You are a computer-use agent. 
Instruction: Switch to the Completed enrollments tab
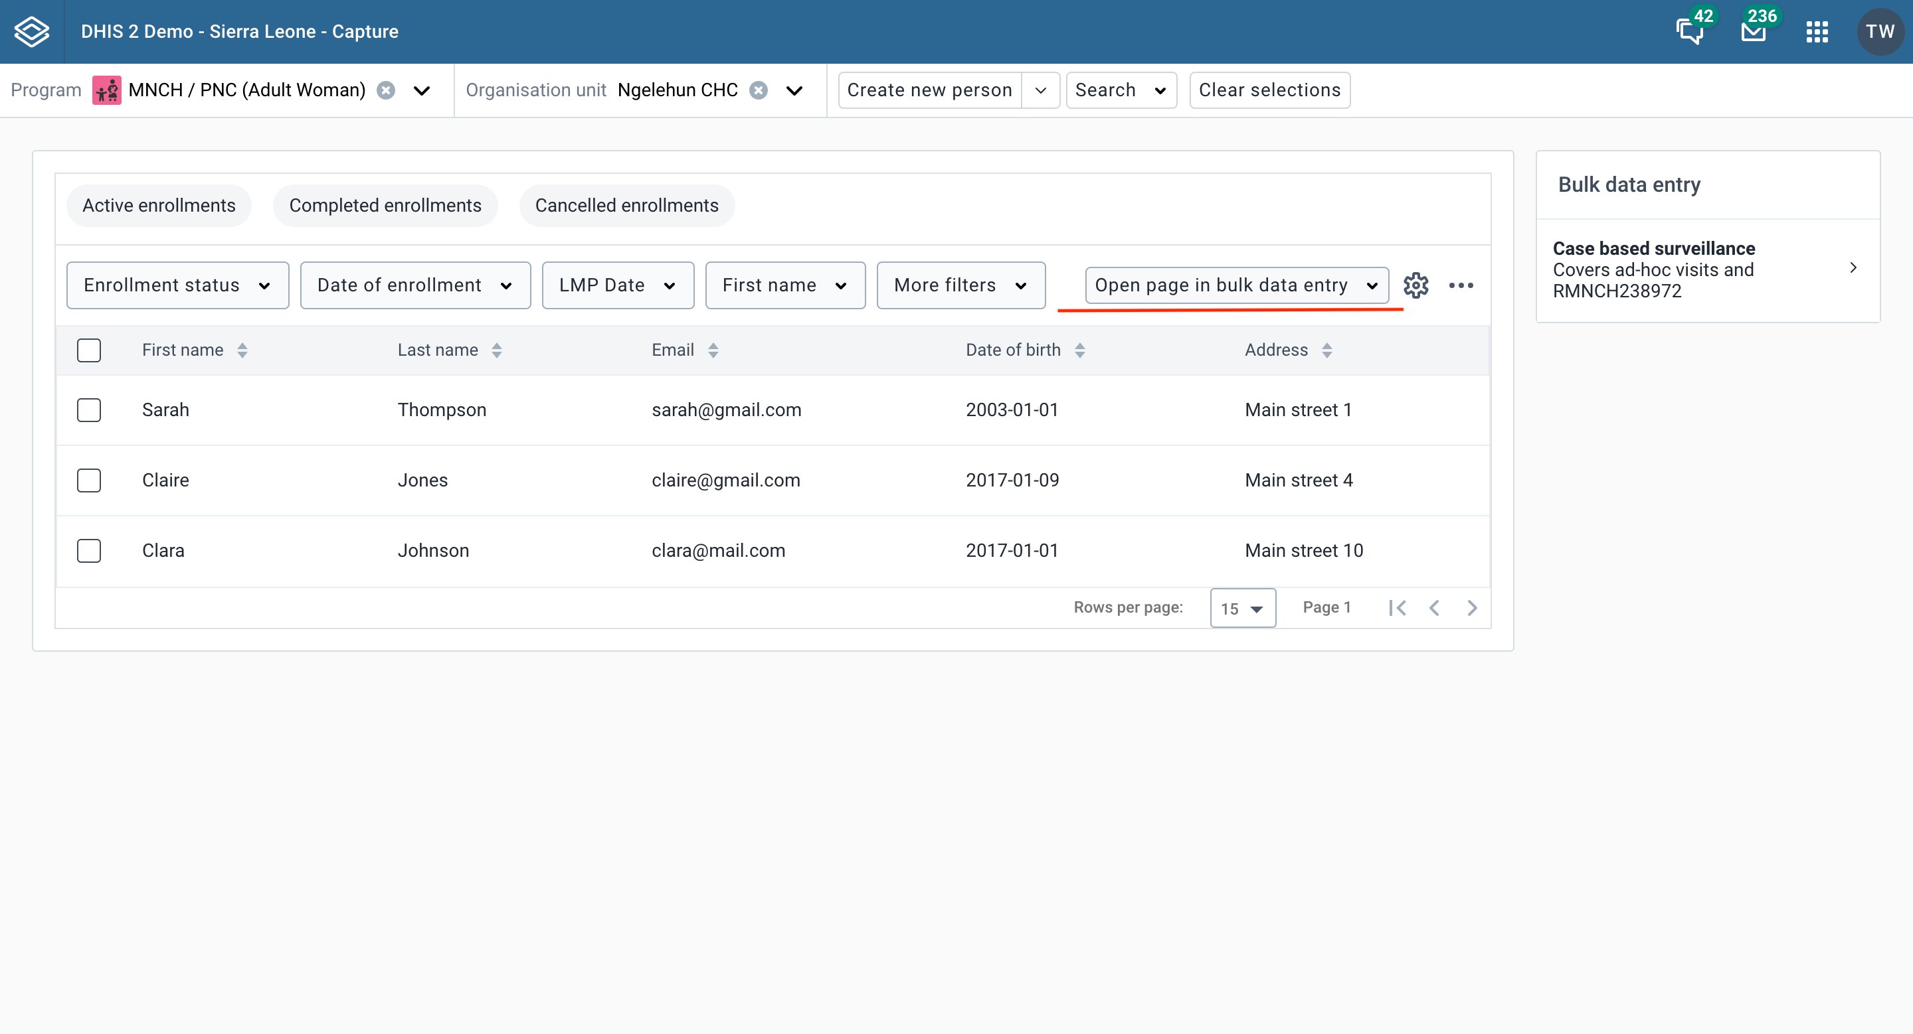coord(385,206)
